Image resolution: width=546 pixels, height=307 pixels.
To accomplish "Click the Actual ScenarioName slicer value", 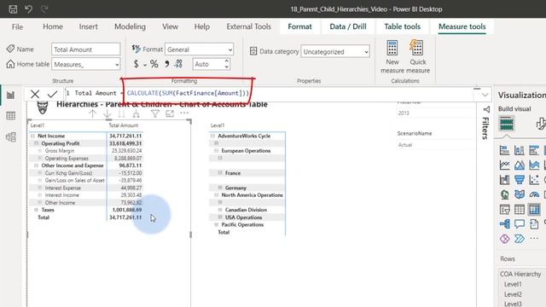I will tap(405, 145).
